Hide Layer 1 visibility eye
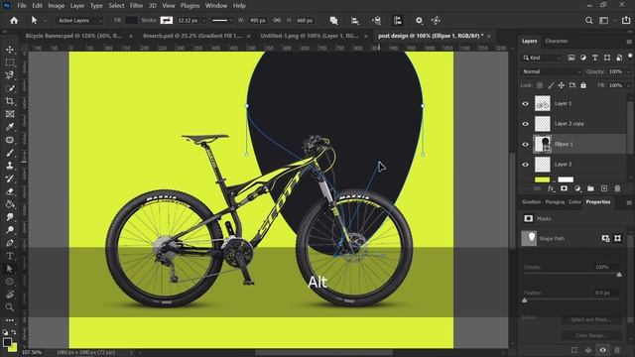This screenshot has width=635, height=357. (525, 103)
